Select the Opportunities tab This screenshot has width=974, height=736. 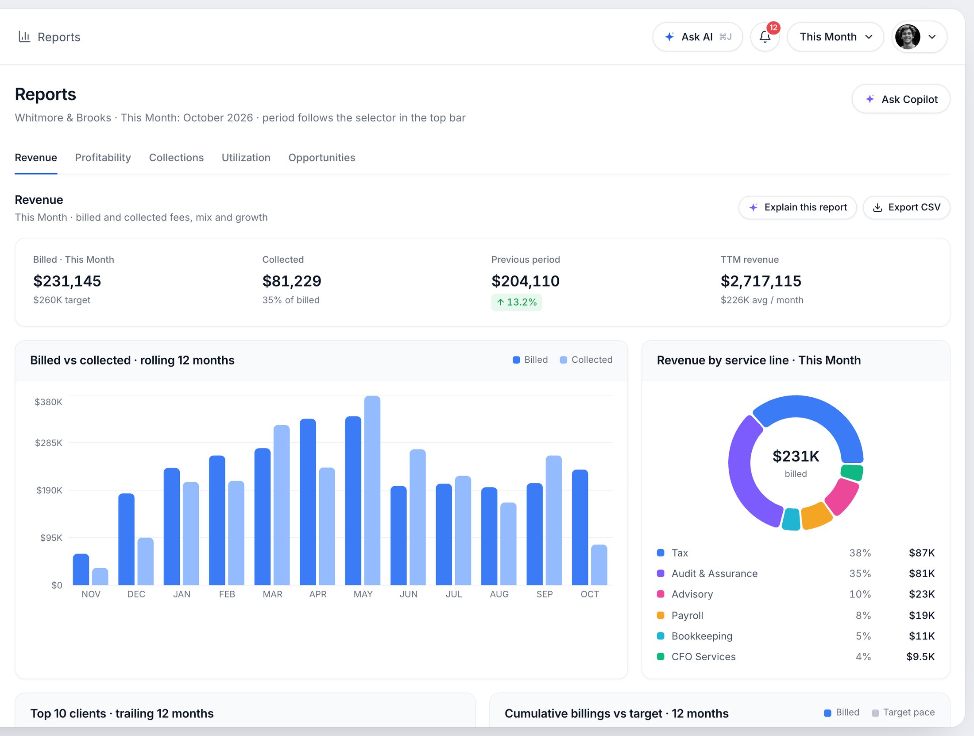321,158
